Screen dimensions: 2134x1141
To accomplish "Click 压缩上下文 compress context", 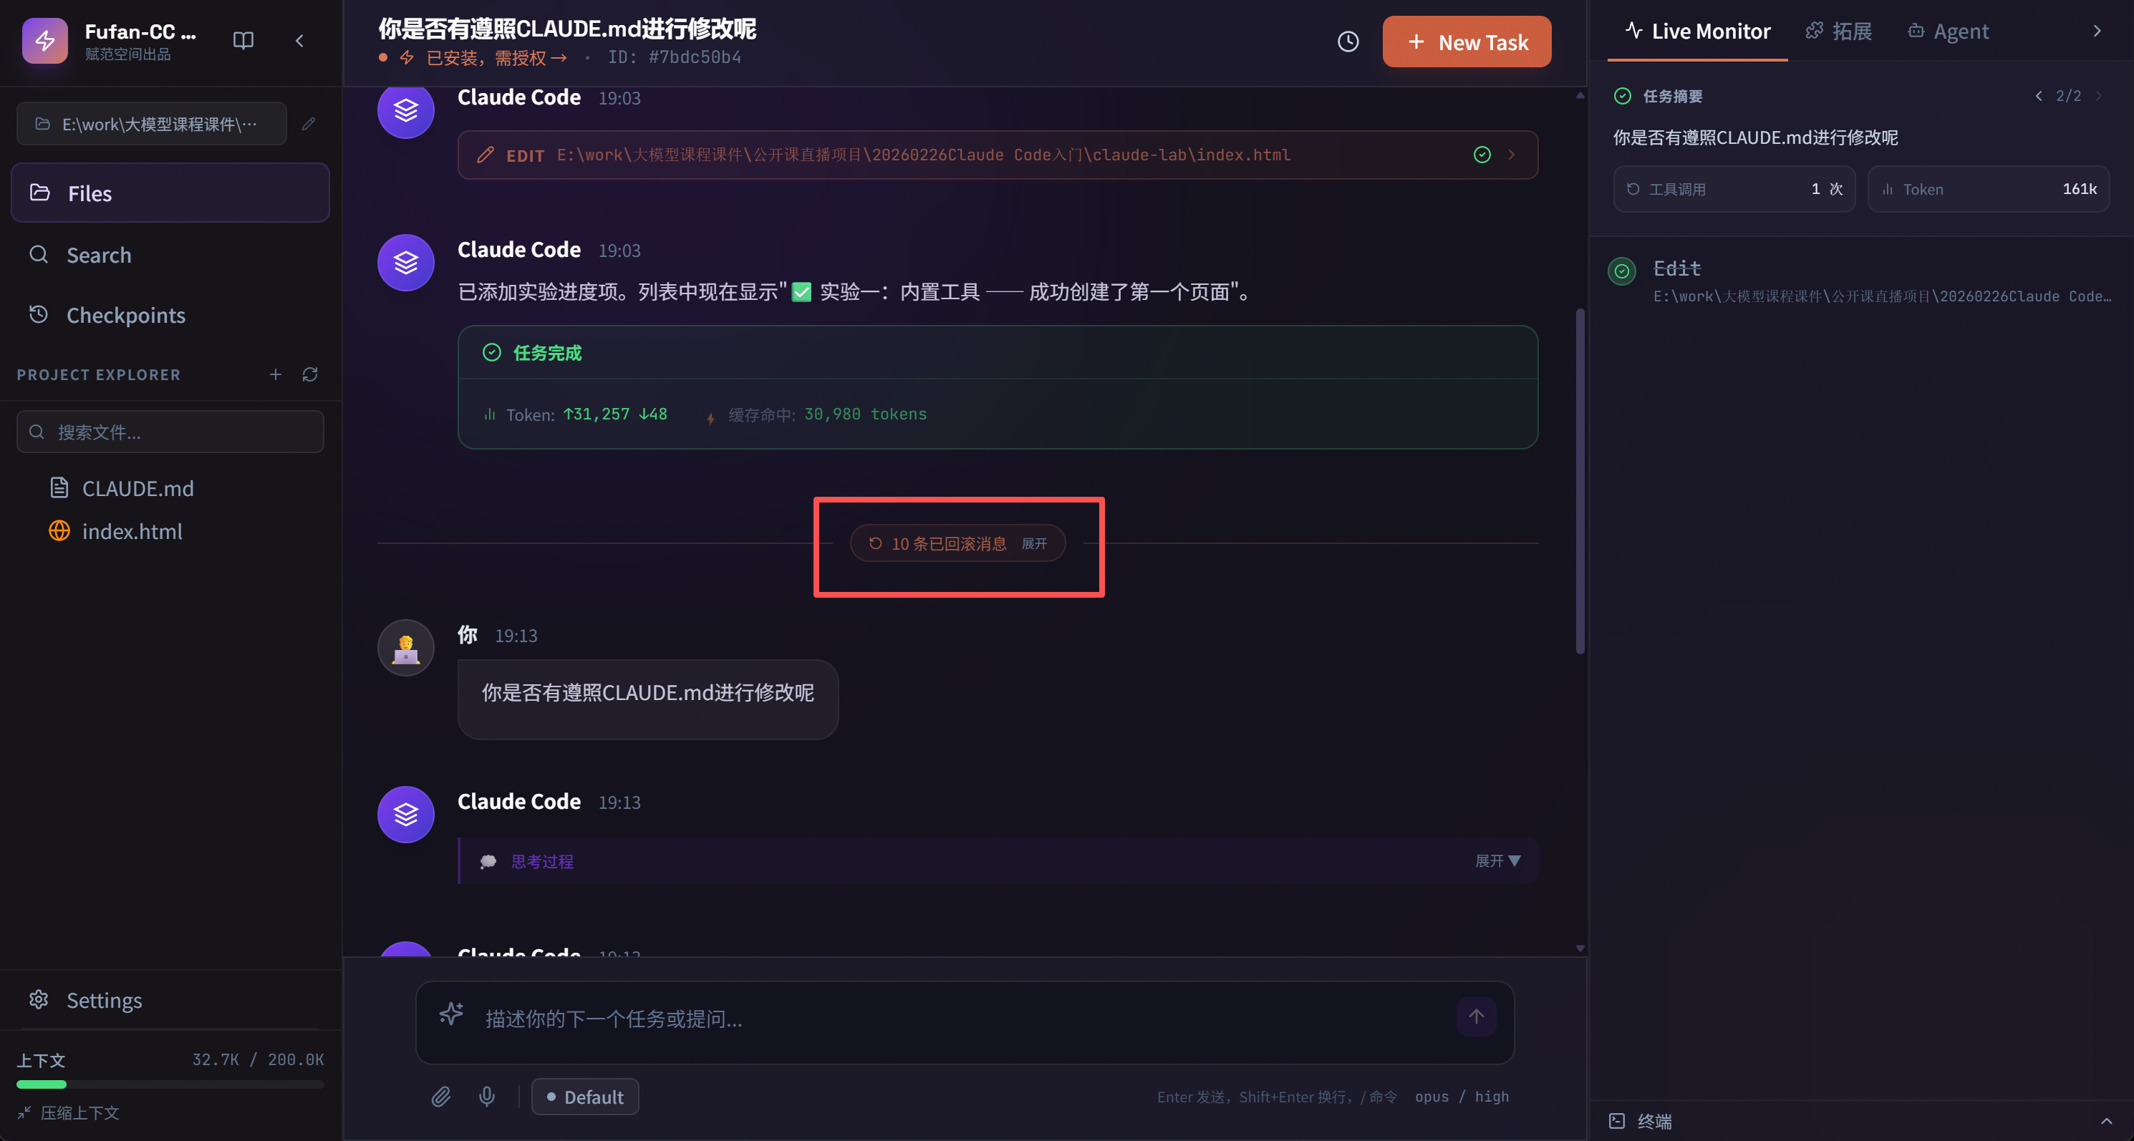I will 68,1114.
